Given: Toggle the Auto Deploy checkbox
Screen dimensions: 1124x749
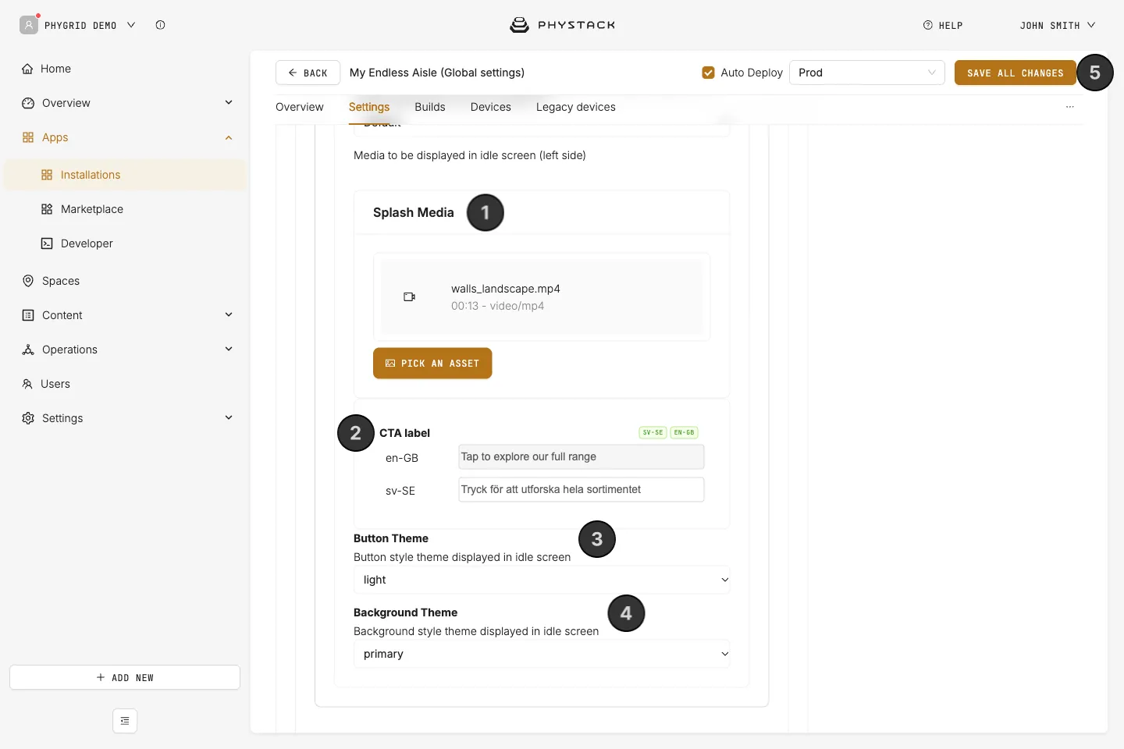Looking at the screenshot, I should click(x=708, y=73).
